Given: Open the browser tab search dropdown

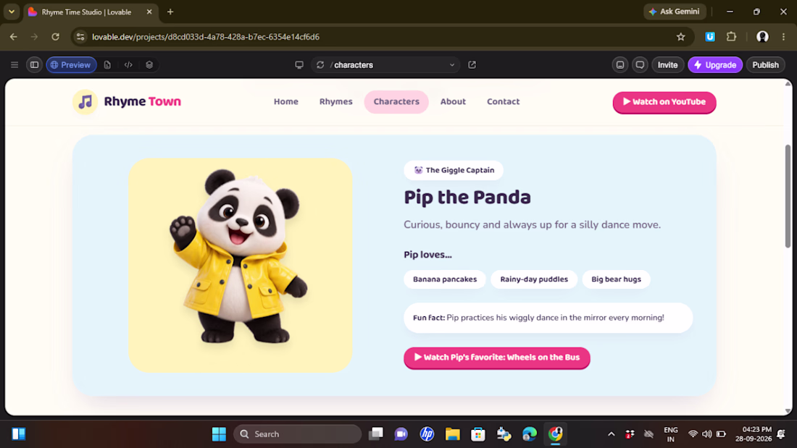Looking at the screenshot, I should tap(12, 12).
